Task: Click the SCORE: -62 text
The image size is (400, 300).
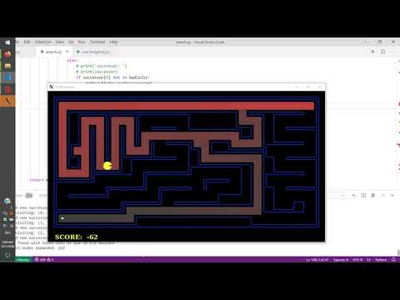Action: click(x=77, y=237)
